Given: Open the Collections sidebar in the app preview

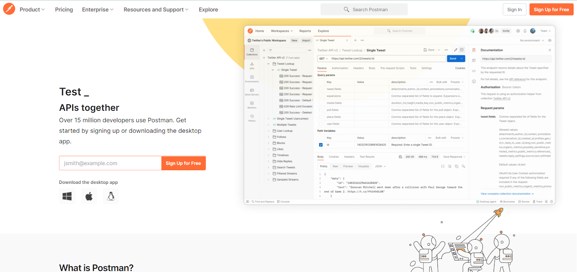Looking at the screenshot, I should point(252,52).
